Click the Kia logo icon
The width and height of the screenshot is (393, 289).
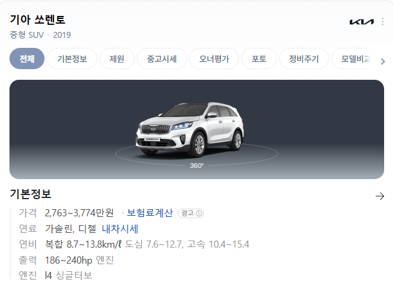362,22
